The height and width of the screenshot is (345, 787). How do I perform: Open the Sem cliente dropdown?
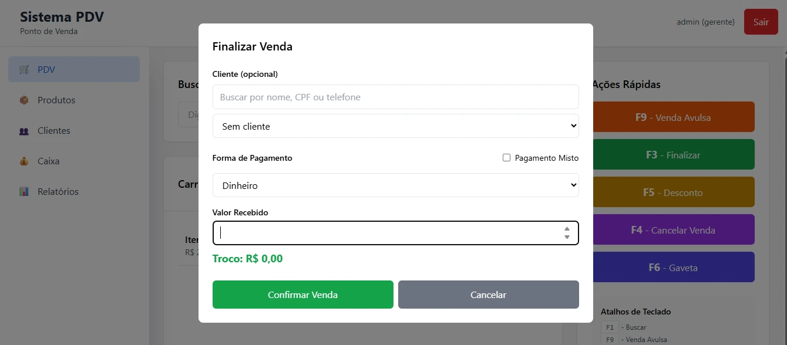pos(395,126)
